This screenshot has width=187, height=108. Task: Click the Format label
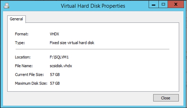22,34
